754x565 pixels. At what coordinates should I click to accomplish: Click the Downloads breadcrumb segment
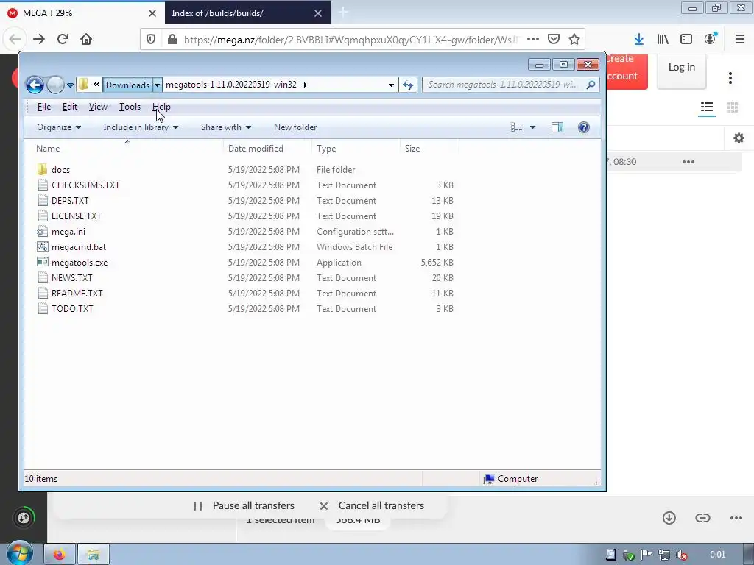pyautogui.click(x=127, y=85)
